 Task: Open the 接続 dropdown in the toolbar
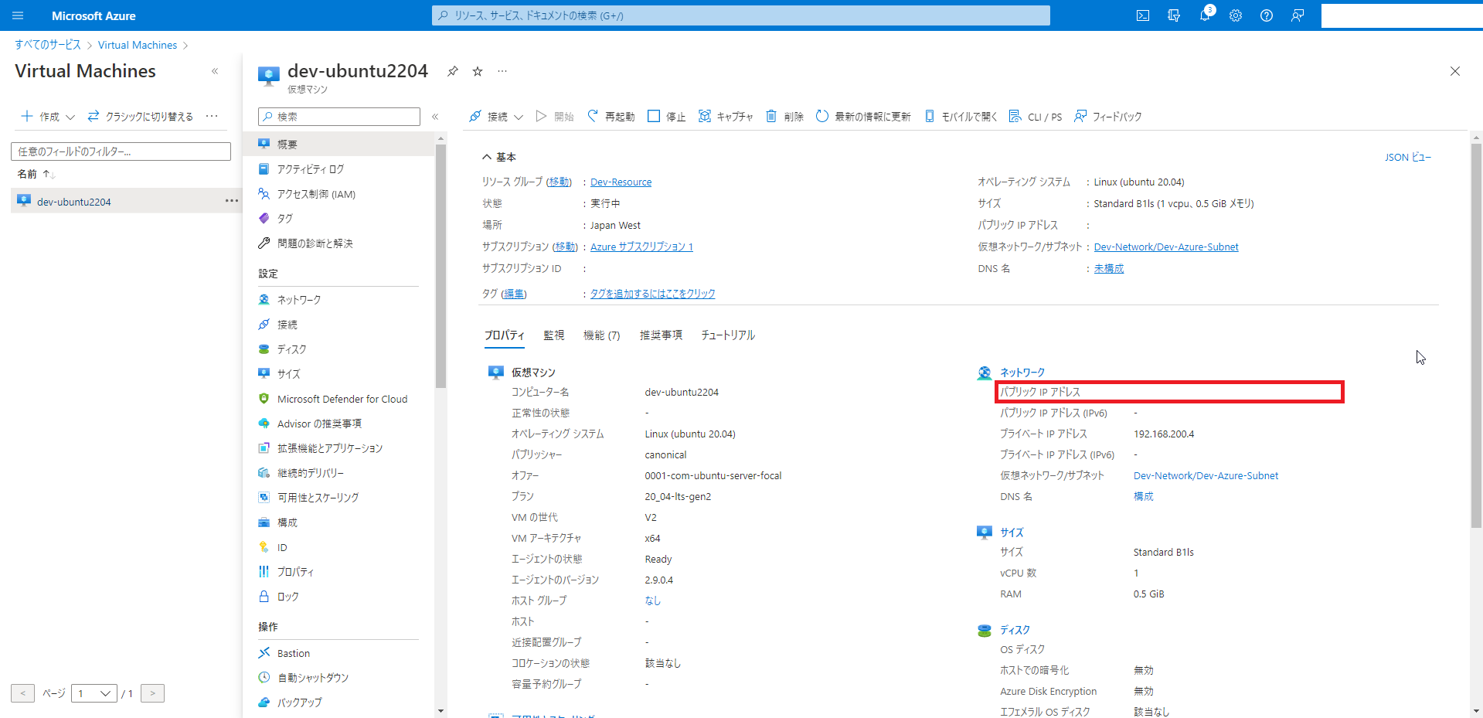coord(496,117)
